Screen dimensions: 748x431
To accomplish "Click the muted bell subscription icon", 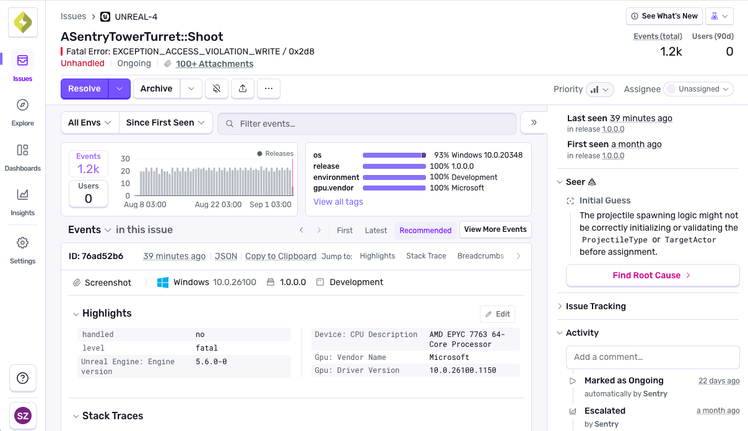I will [217, 88].
